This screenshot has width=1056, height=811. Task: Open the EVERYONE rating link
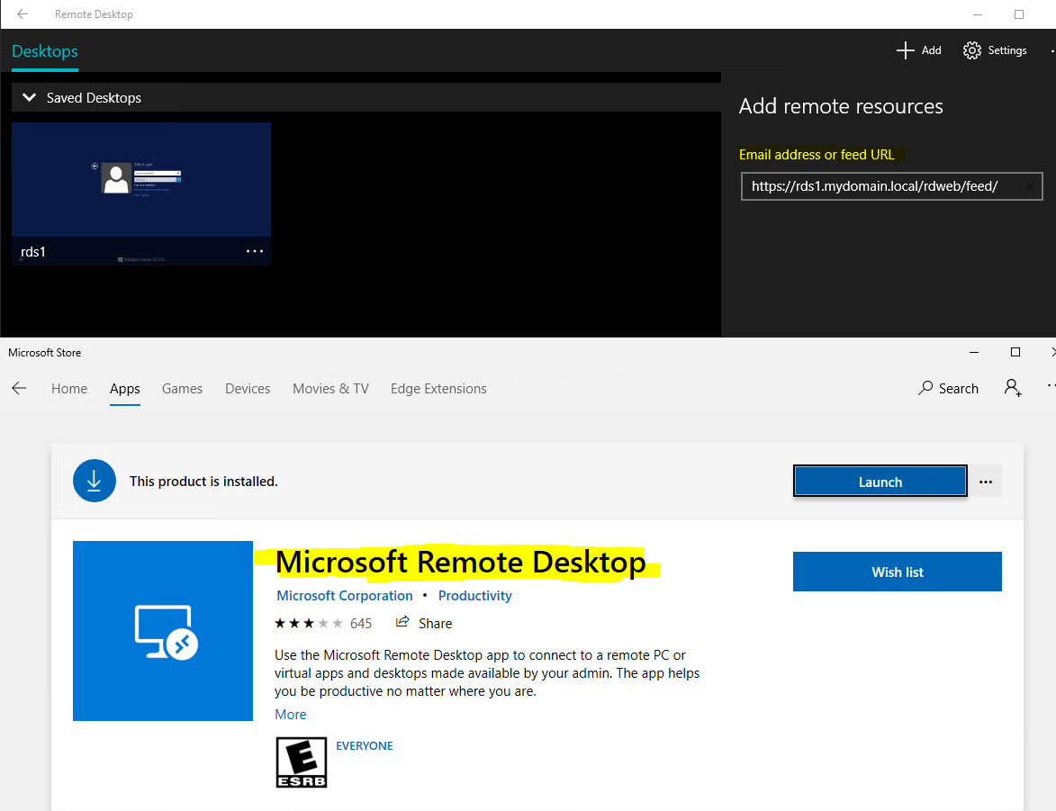(365, 745)
